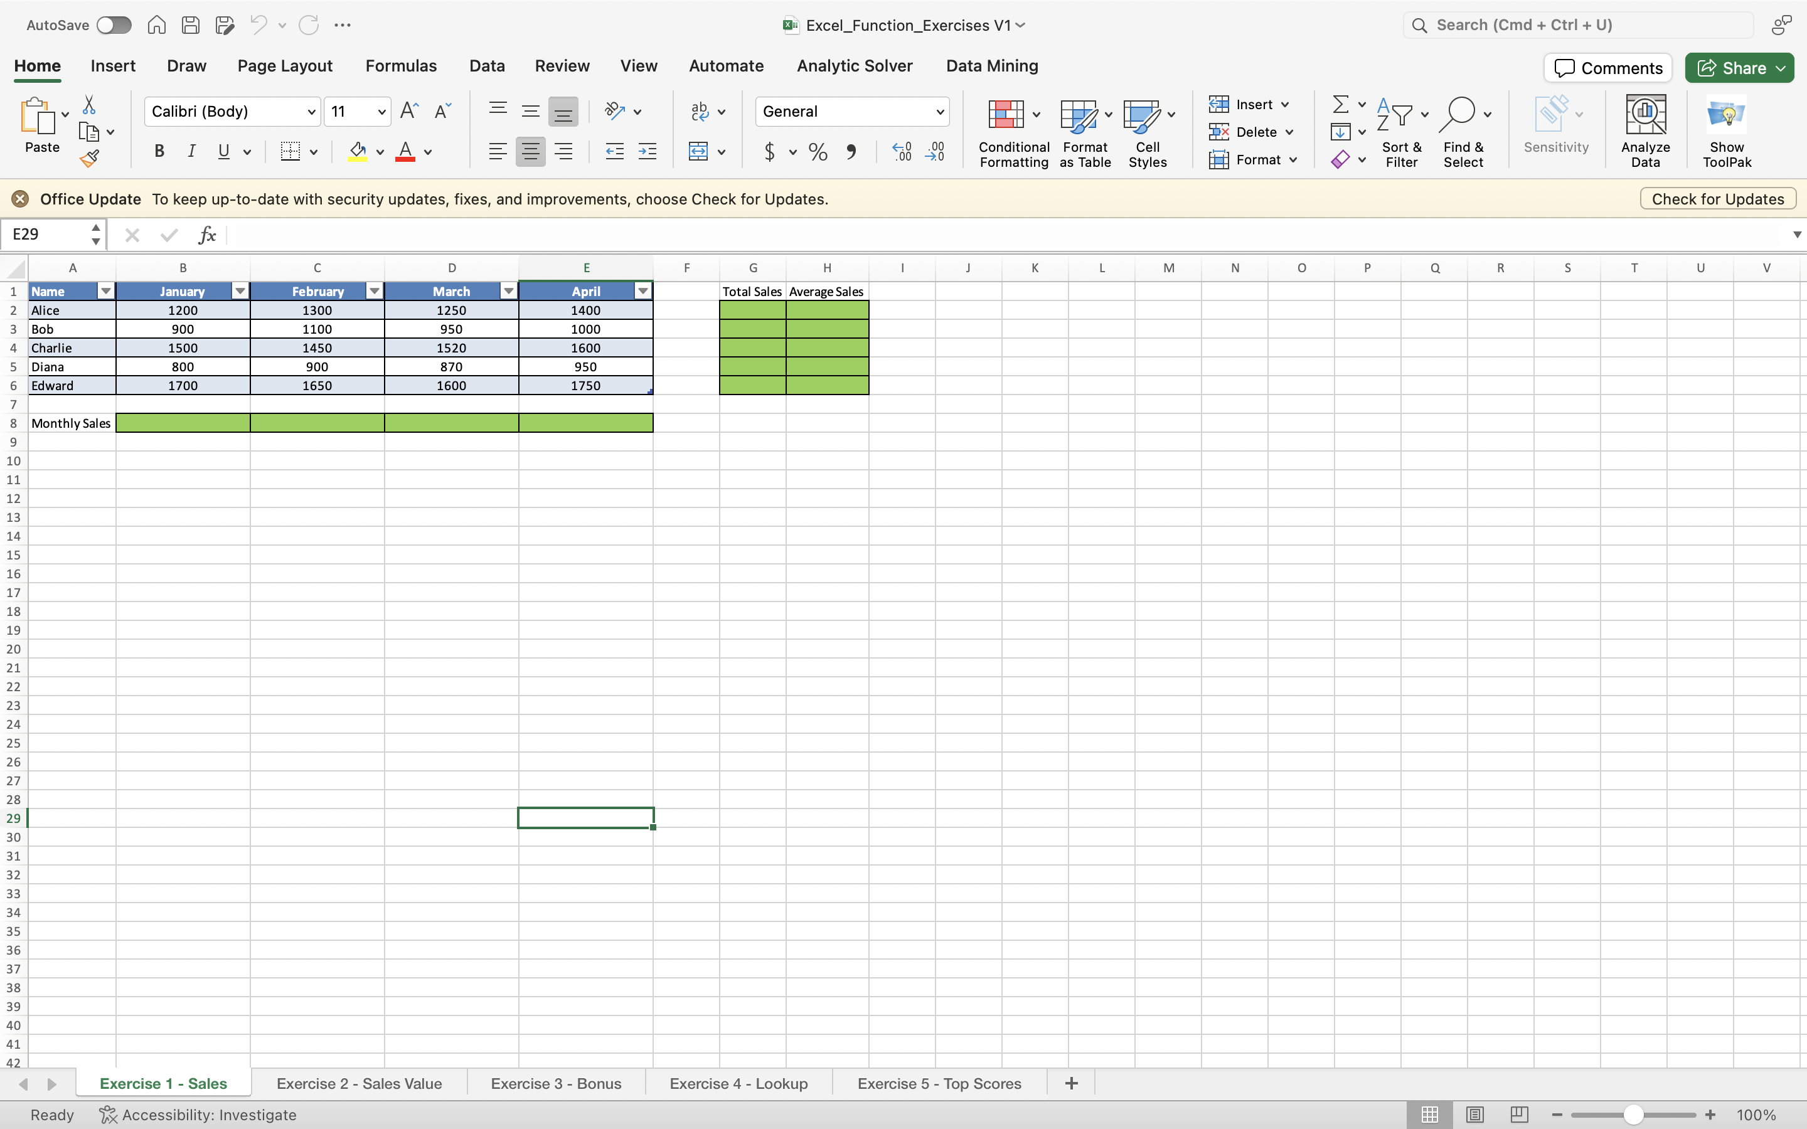Toggle italic formatting

pyautogui.click(x=192, y=151)
